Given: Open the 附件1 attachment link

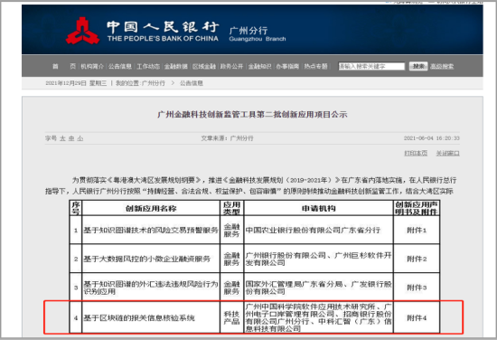Looking at the screenshot, I should [x=417, y=231].
